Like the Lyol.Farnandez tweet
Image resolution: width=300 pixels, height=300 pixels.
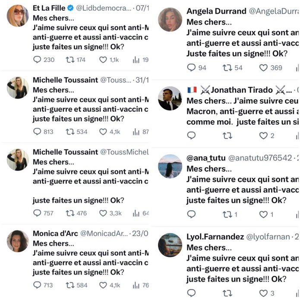coord(263,293)
